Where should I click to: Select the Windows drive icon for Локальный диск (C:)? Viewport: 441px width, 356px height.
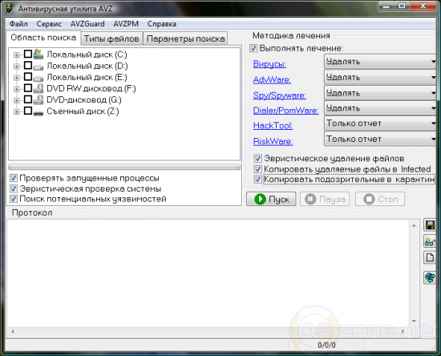(x=38, y=54)
